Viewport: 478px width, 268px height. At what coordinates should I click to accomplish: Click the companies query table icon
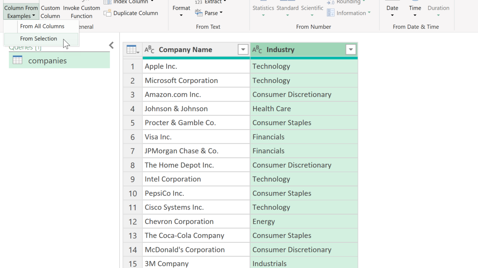coord(18,60)
